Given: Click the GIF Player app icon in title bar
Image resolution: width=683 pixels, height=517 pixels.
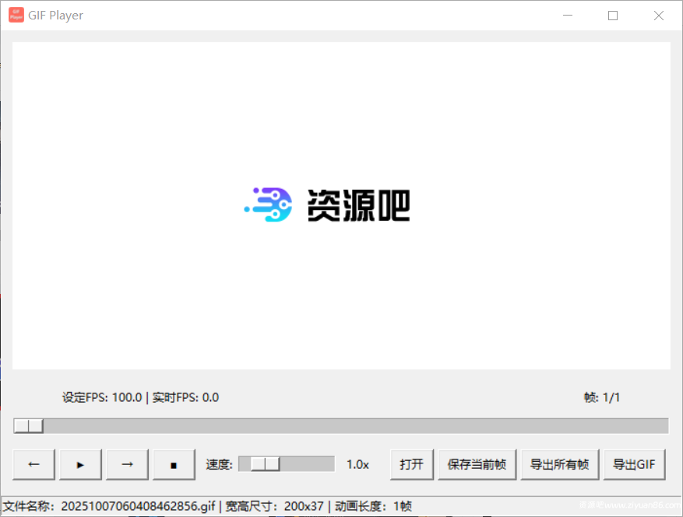Looking at the screenshot, I should 16,15.
